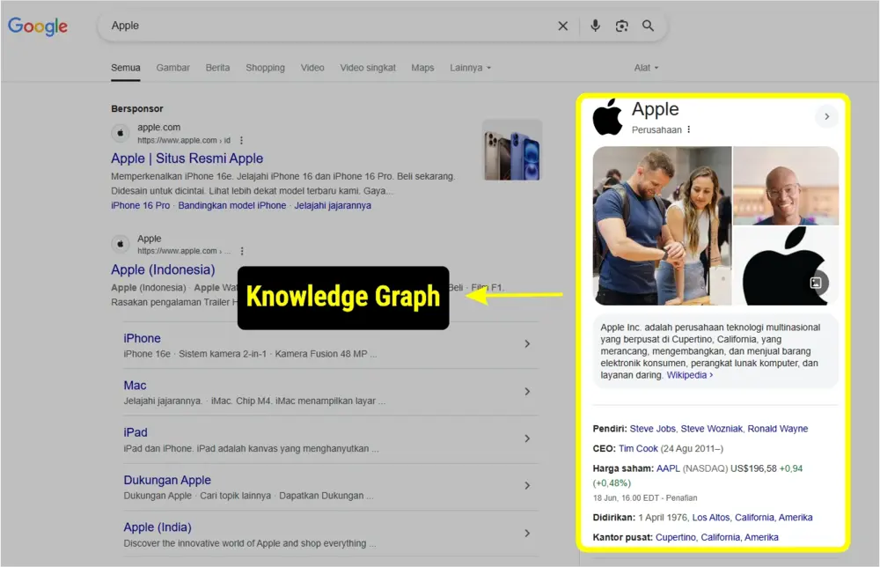Open the Dukungan Apple link
This screenshot has height=567, width=880.
click(x=167, y=481)
